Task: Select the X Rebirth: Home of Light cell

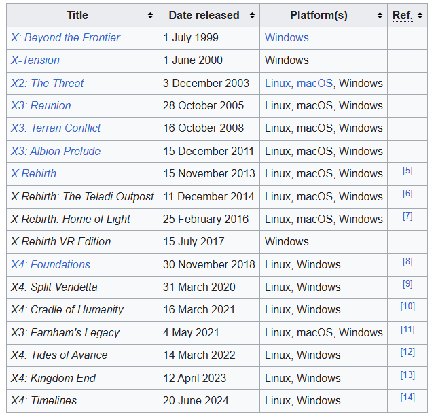Action: tap(82, 220)
